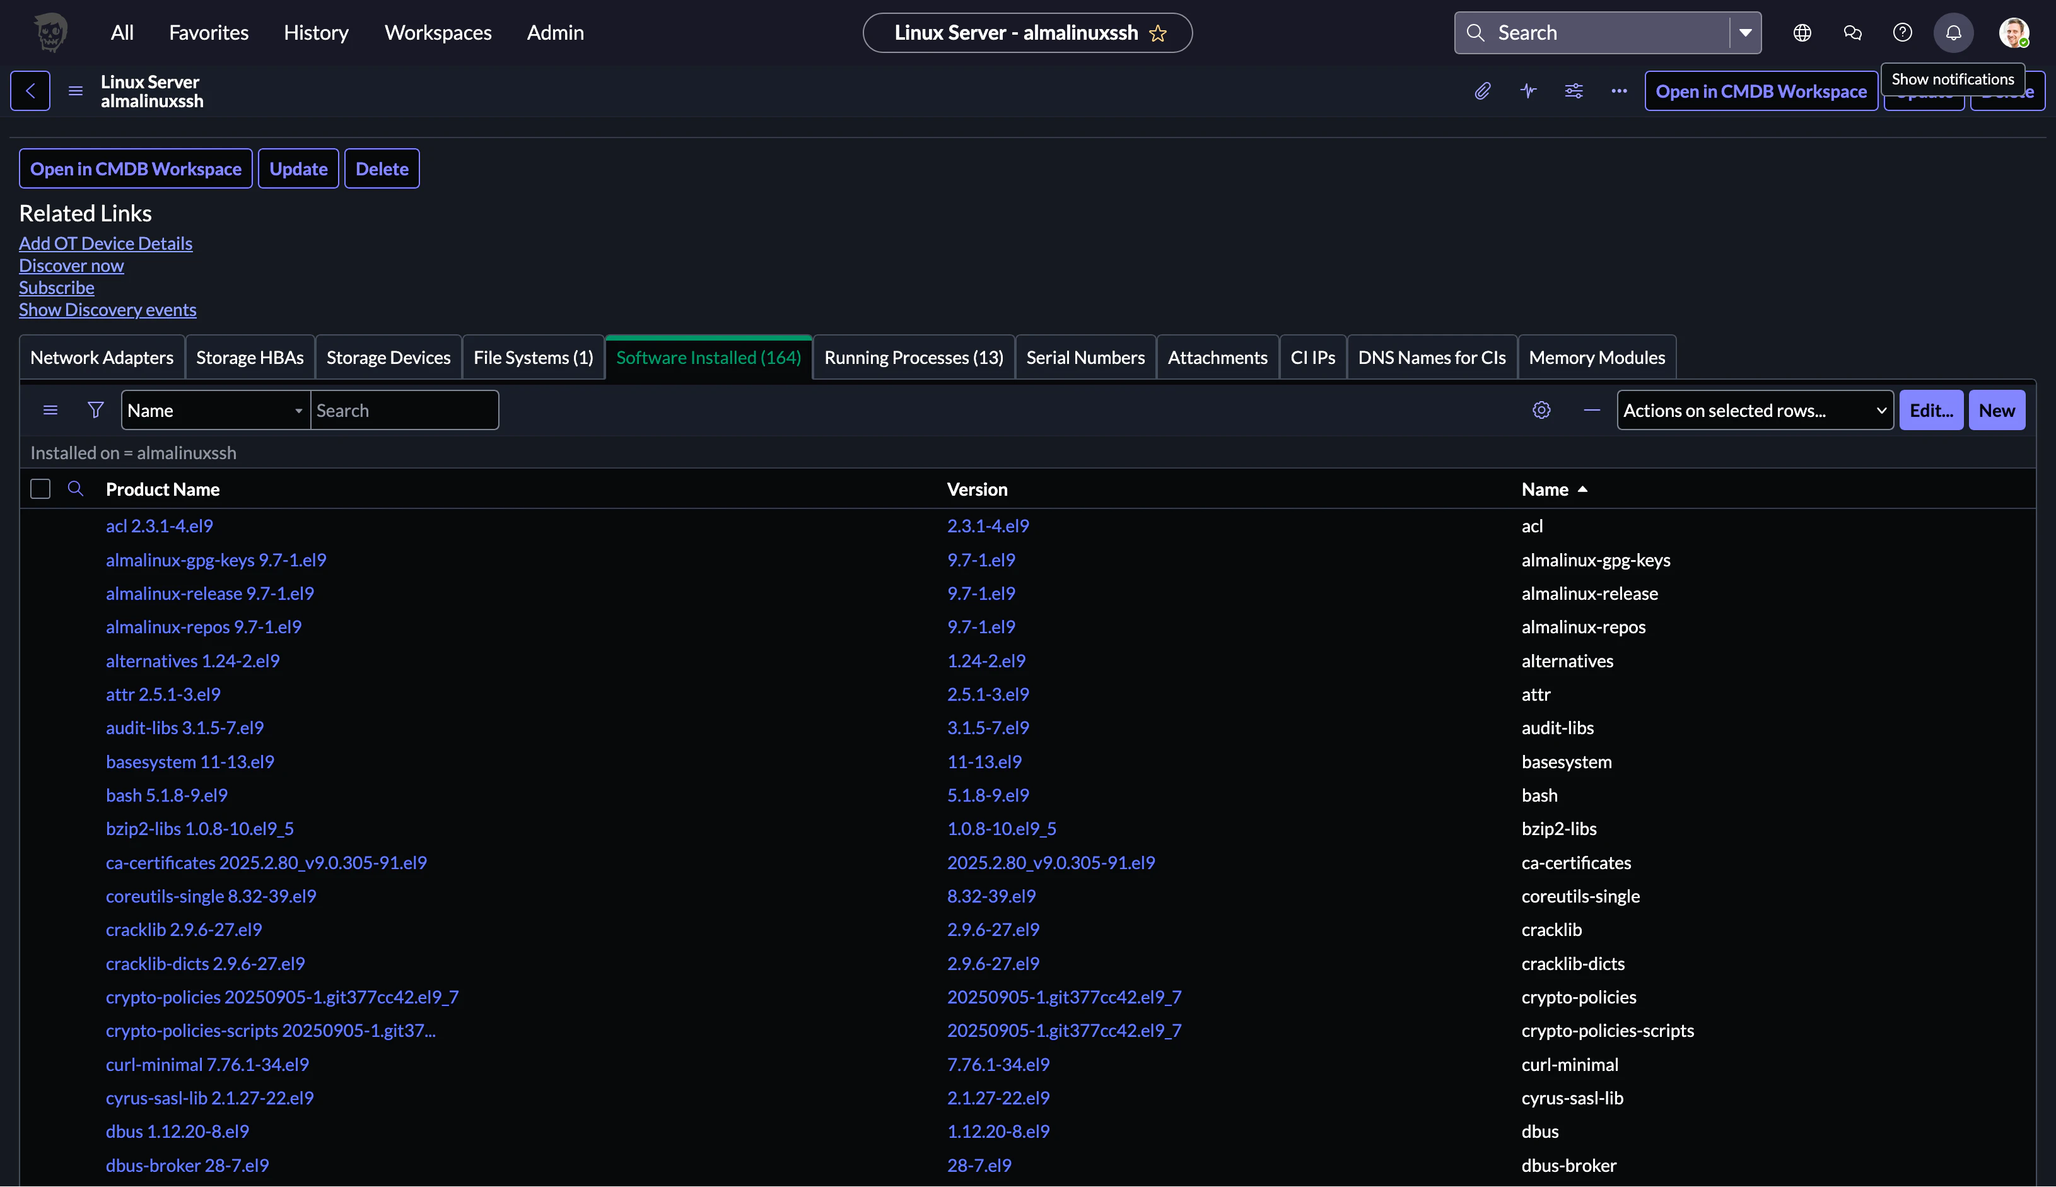The height and width of the screenshot is (1187, 2056).
Task: Favorite the page with the star icon
Action: (x=1158, y=33)
